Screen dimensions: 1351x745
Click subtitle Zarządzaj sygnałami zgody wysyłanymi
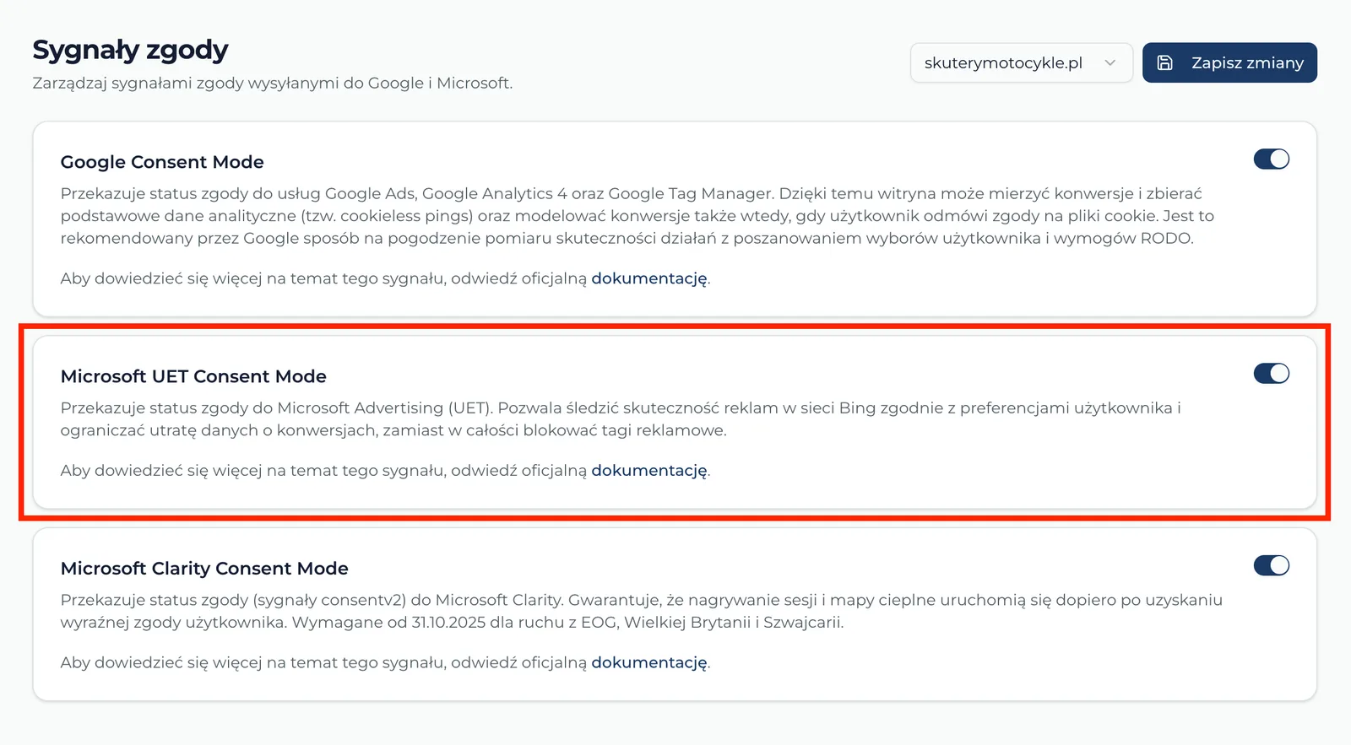pyautogui.click(x=272, y=83)
